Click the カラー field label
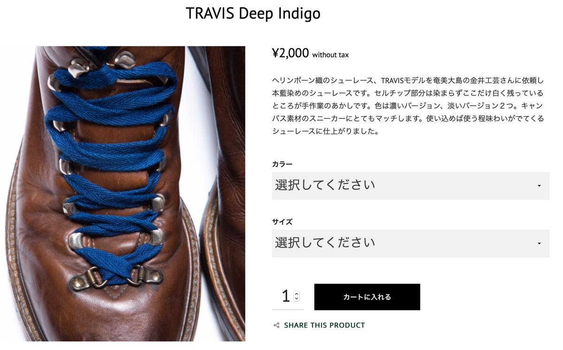563x350 pixels. (x=282, y=164)
